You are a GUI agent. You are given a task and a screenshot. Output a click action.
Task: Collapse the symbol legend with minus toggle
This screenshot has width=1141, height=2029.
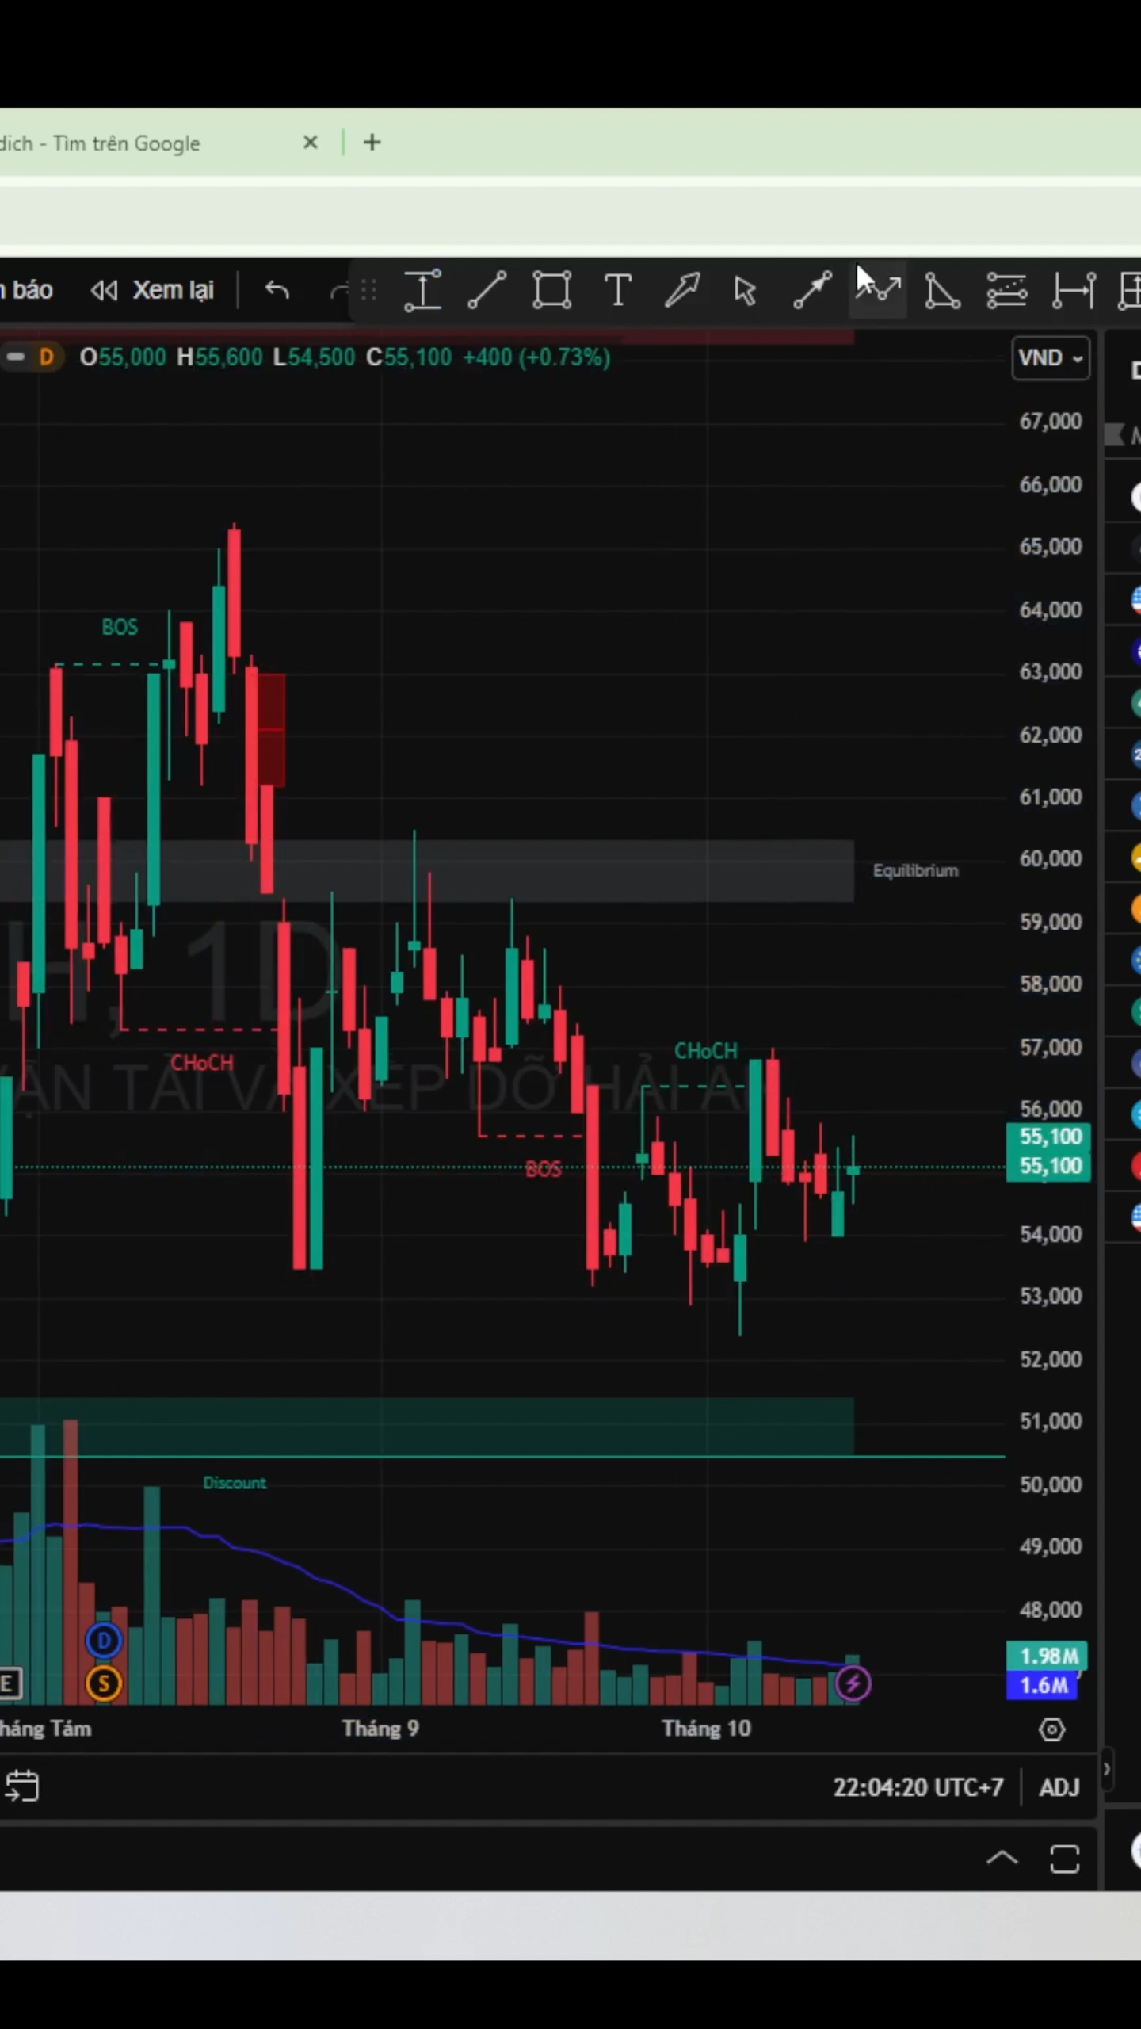pos(15,357)
